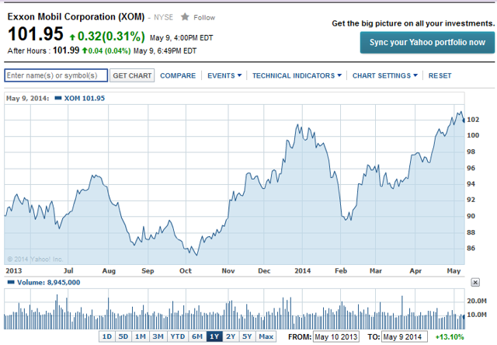Click the Volume legend color marker
The width and height of the screenshot is (497, 345).
[11, 282]
